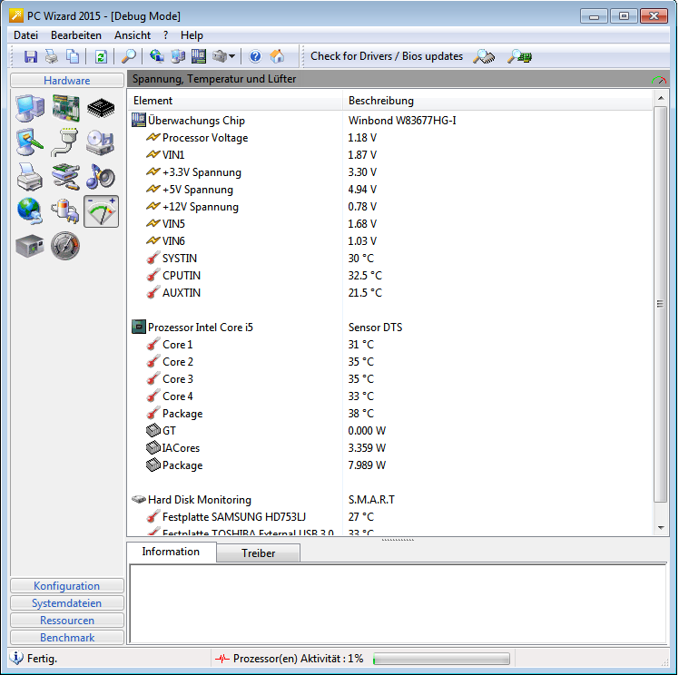
Task: Click the globe with monitor toolbar icon
Action: pyautogui.click(x=156, y=56)
